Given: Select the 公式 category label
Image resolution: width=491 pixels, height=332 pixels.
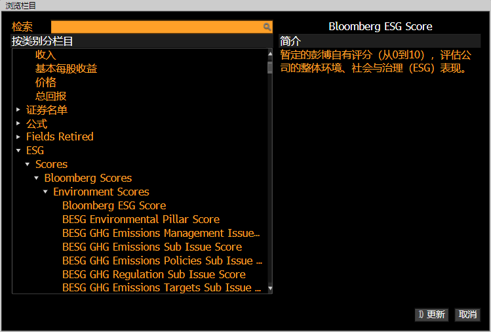Looking at the screenshot, I should pos(37,124).
